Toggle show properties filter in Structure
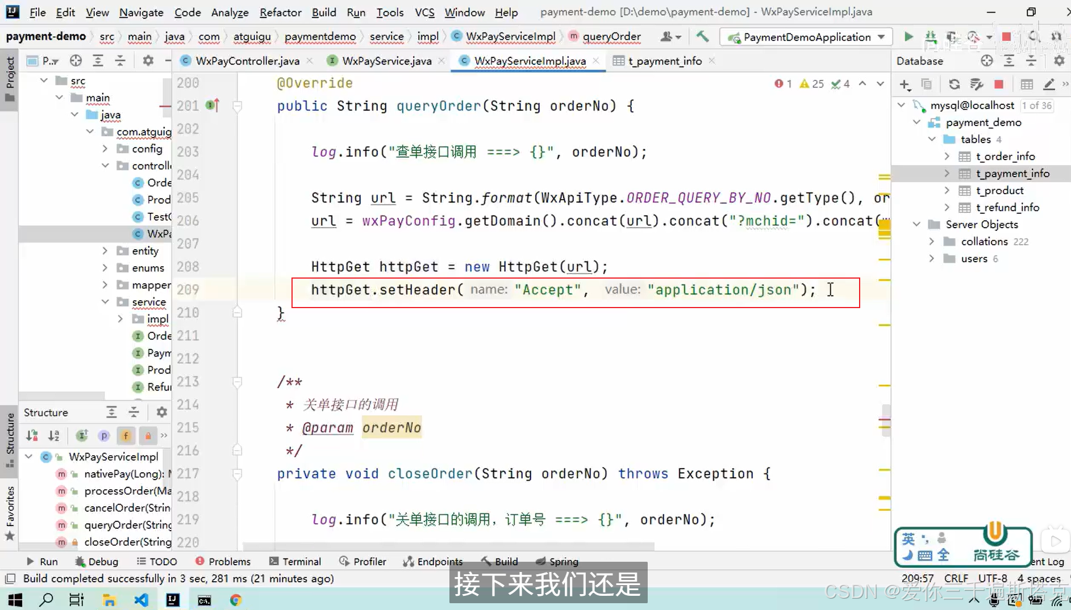This screenshot has height=610, width=1071. 103,436
